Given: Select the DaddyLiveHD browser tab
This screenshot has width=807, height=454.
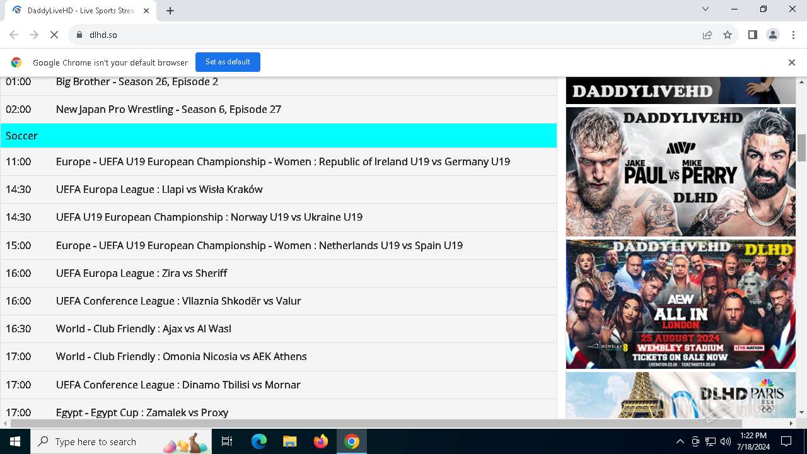Looking at the screenshot, I should tap(79, 11).
